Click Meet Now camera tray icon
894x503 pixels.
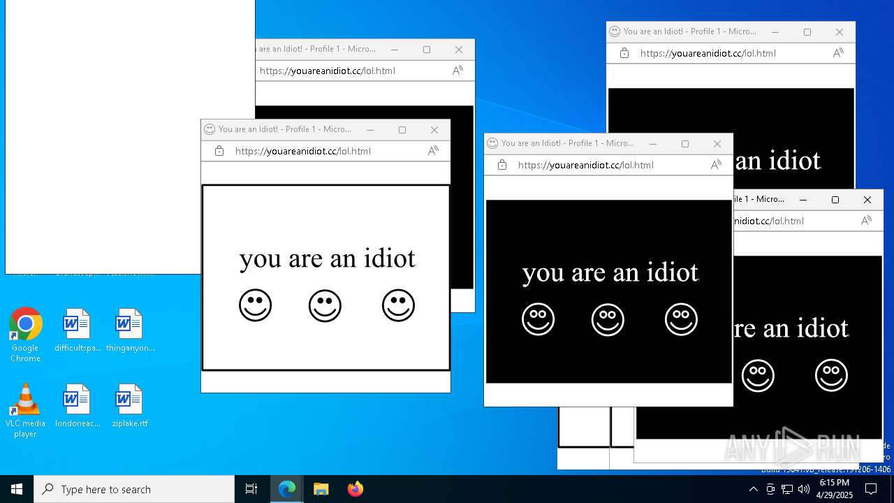[770, 489]
